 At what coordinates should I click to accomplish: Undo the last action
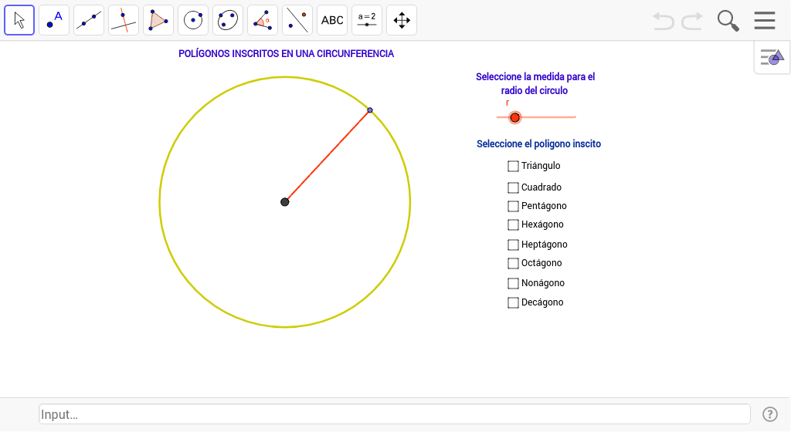664,21
